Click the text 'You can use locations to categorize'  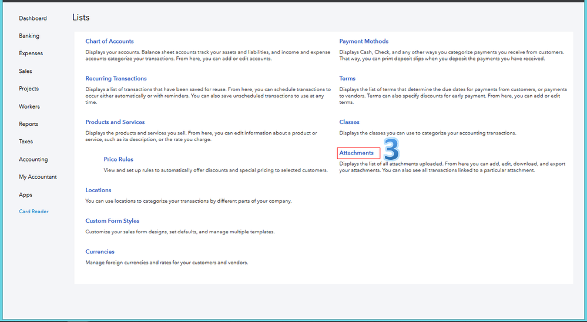pos(188,201)
